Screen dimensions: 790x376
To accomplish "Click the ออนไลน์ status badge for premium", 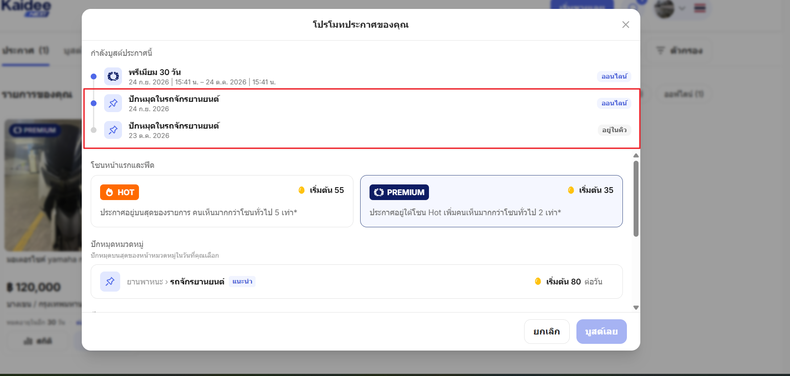I will click(x=614, y=76).
